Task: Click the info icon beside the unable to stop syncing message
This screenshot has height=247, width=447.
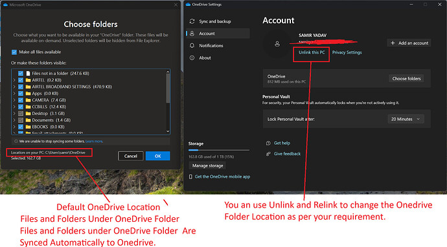Action: pos(16,141)
